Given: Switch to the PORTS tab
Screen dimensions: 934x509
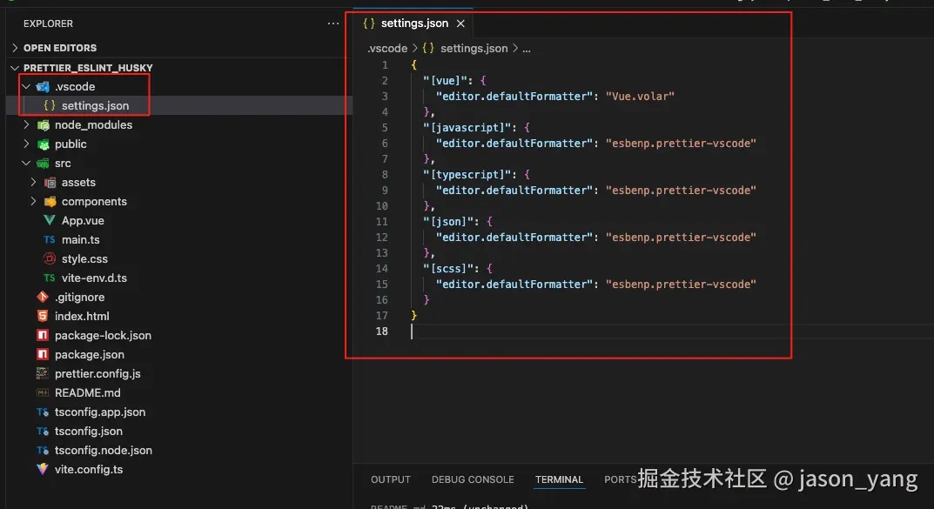Looking at the screenshot, I should [x=620, y=479].
